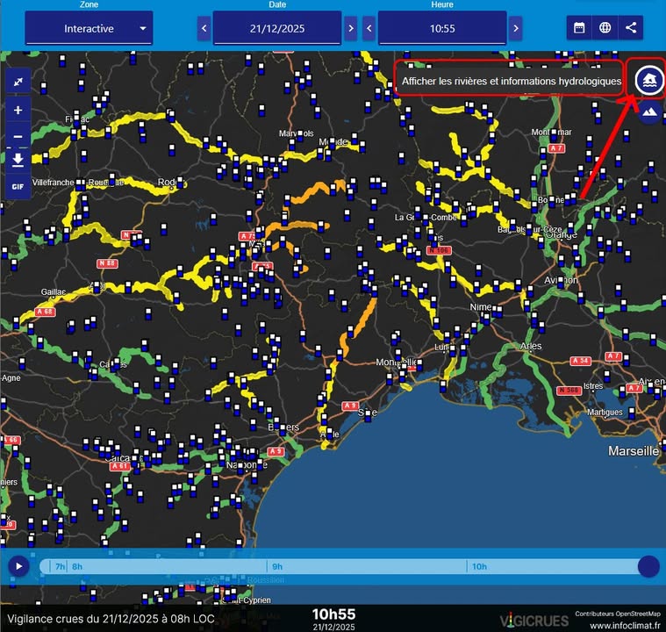The width and height of the screenshot is (666, 632).
Task: Play the timeline animation
Action: click(x=18, y=566)
